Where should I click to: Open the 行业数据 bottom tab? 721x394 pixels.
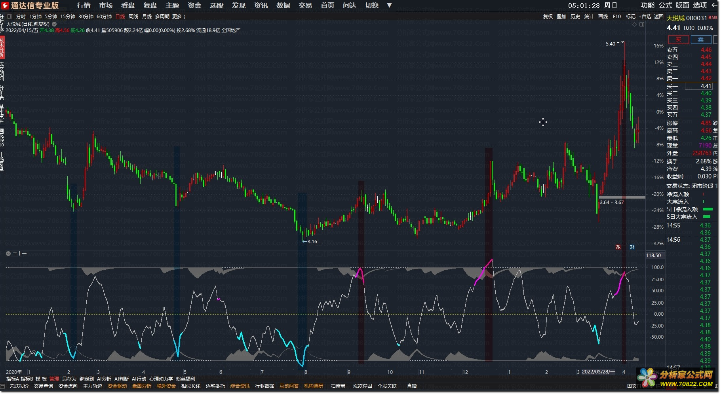(x=264, y=386)
